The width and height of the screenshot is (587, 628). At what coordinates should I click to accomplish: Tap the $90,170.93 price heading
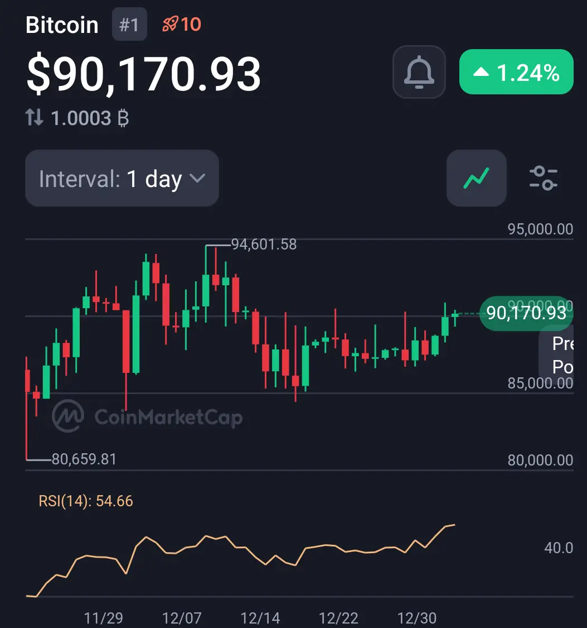(144, 74)
